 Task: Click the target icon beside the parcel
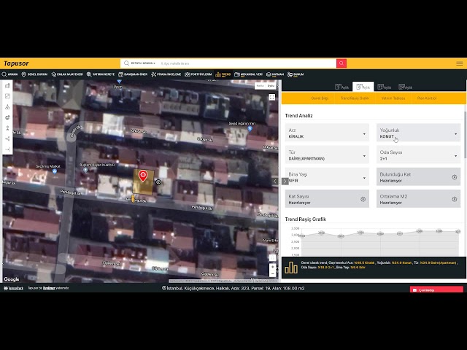pos(158,182)
